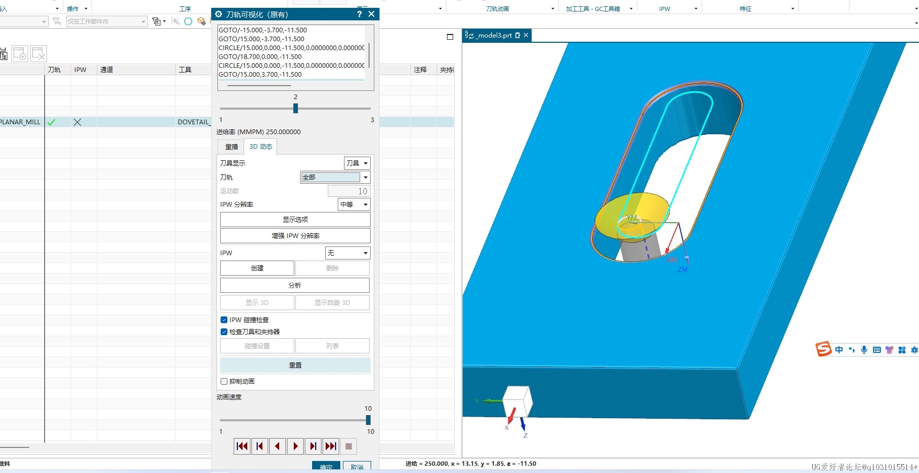Toggle 检查刀具和夹持器 checkbox
Image resolution: width=919 pixels, height=473 pixels.
224,332
